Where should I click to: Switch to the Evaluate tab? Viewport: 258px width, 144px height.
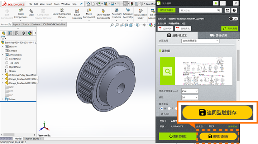coord(35,24)
